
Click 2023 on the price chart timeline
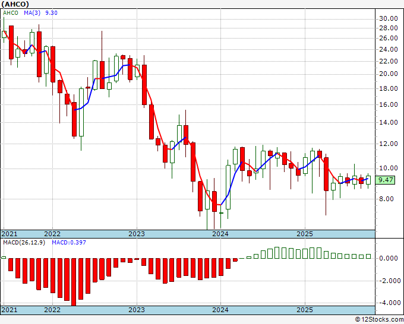(x=137, y=234)
